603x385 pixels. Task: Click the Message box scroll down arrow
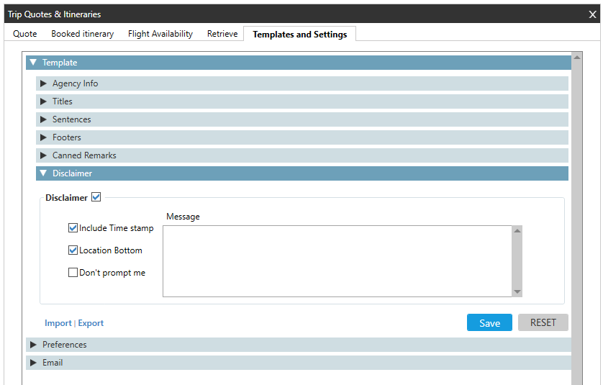click(517, 291)
